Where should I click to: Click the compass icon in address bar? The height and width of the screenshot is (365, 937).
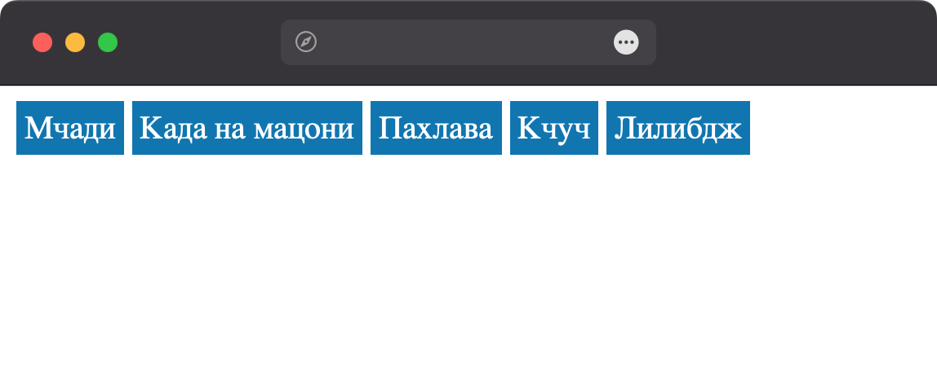(305, 42)
